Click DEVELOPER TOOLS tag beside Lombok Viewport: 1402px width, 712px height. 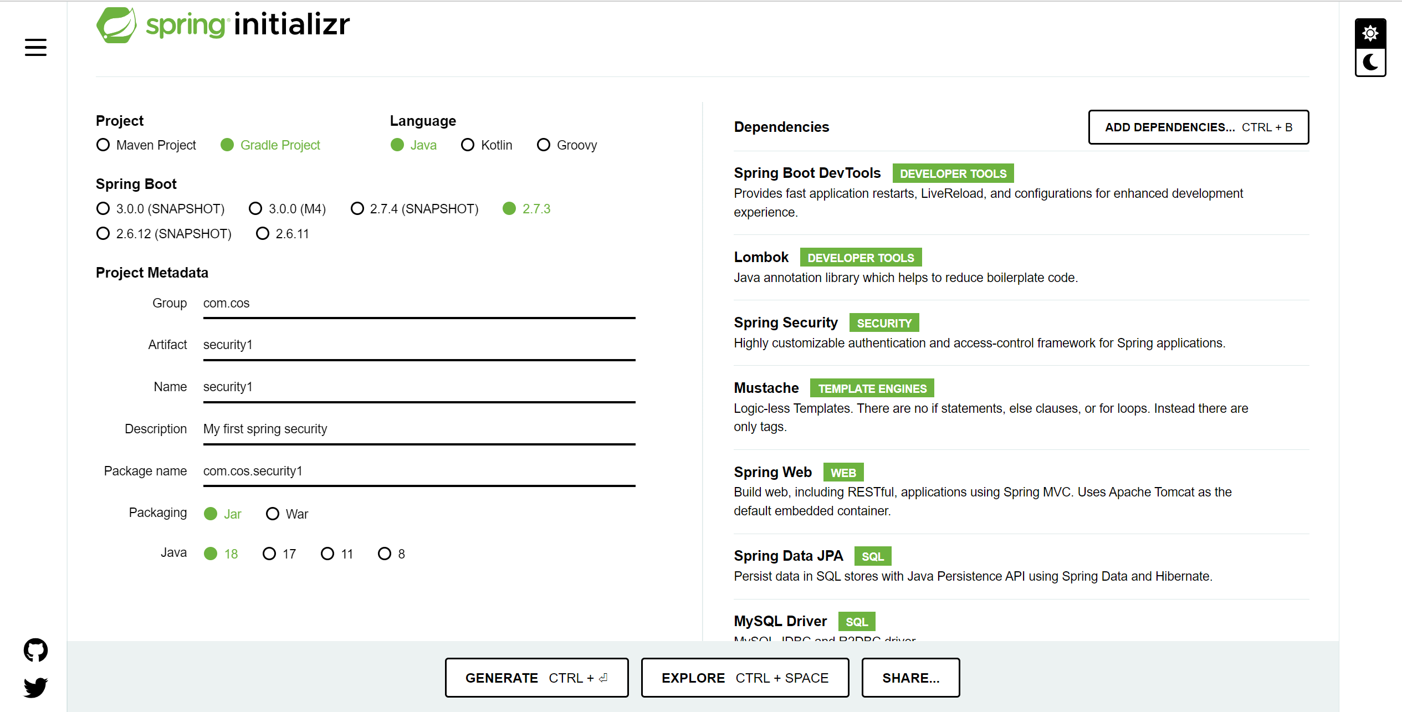pos(861,258)
